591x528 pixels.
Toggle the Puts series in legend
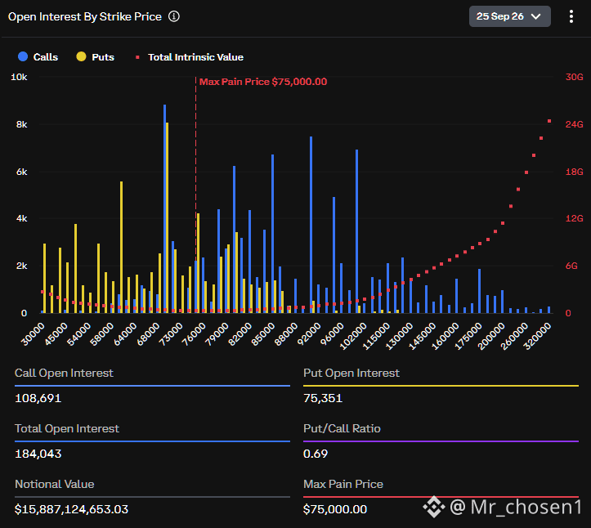pos(96,57)
